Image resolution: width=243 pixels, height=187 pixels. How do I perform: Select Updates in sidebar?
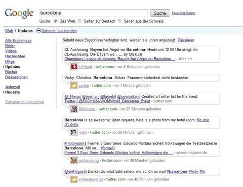[x=13, y=67]
